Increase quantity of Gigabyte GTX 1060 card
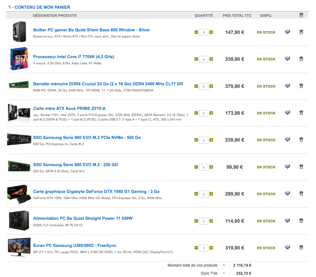316x277 pixels. [211, 194]
